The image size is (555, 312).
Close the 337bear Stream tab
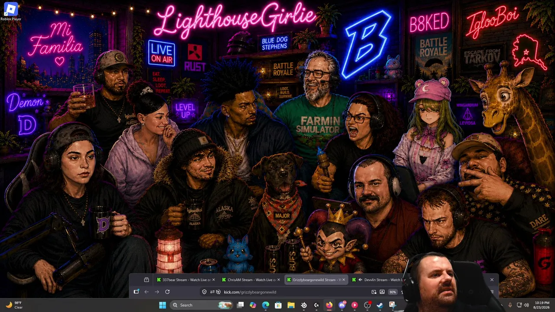coord(213,280)
